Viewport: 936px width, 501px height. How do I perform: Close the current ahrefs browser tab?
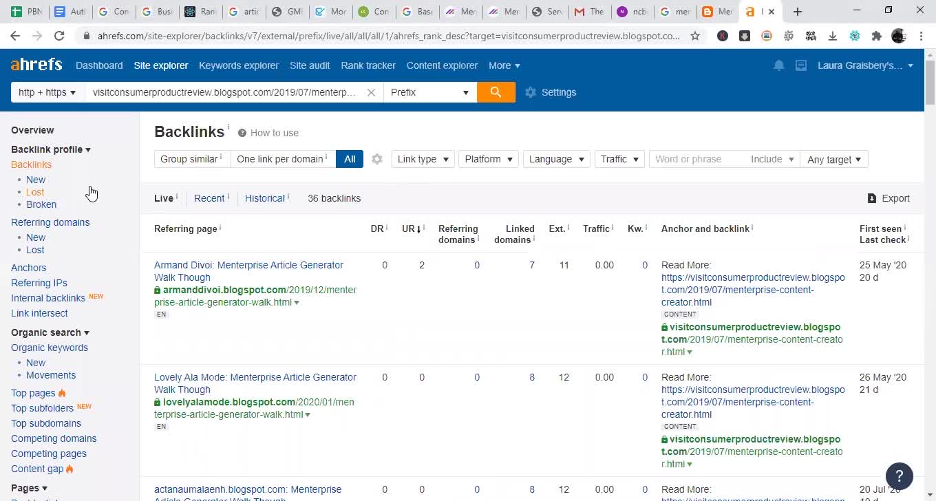[x=772, y=12]
